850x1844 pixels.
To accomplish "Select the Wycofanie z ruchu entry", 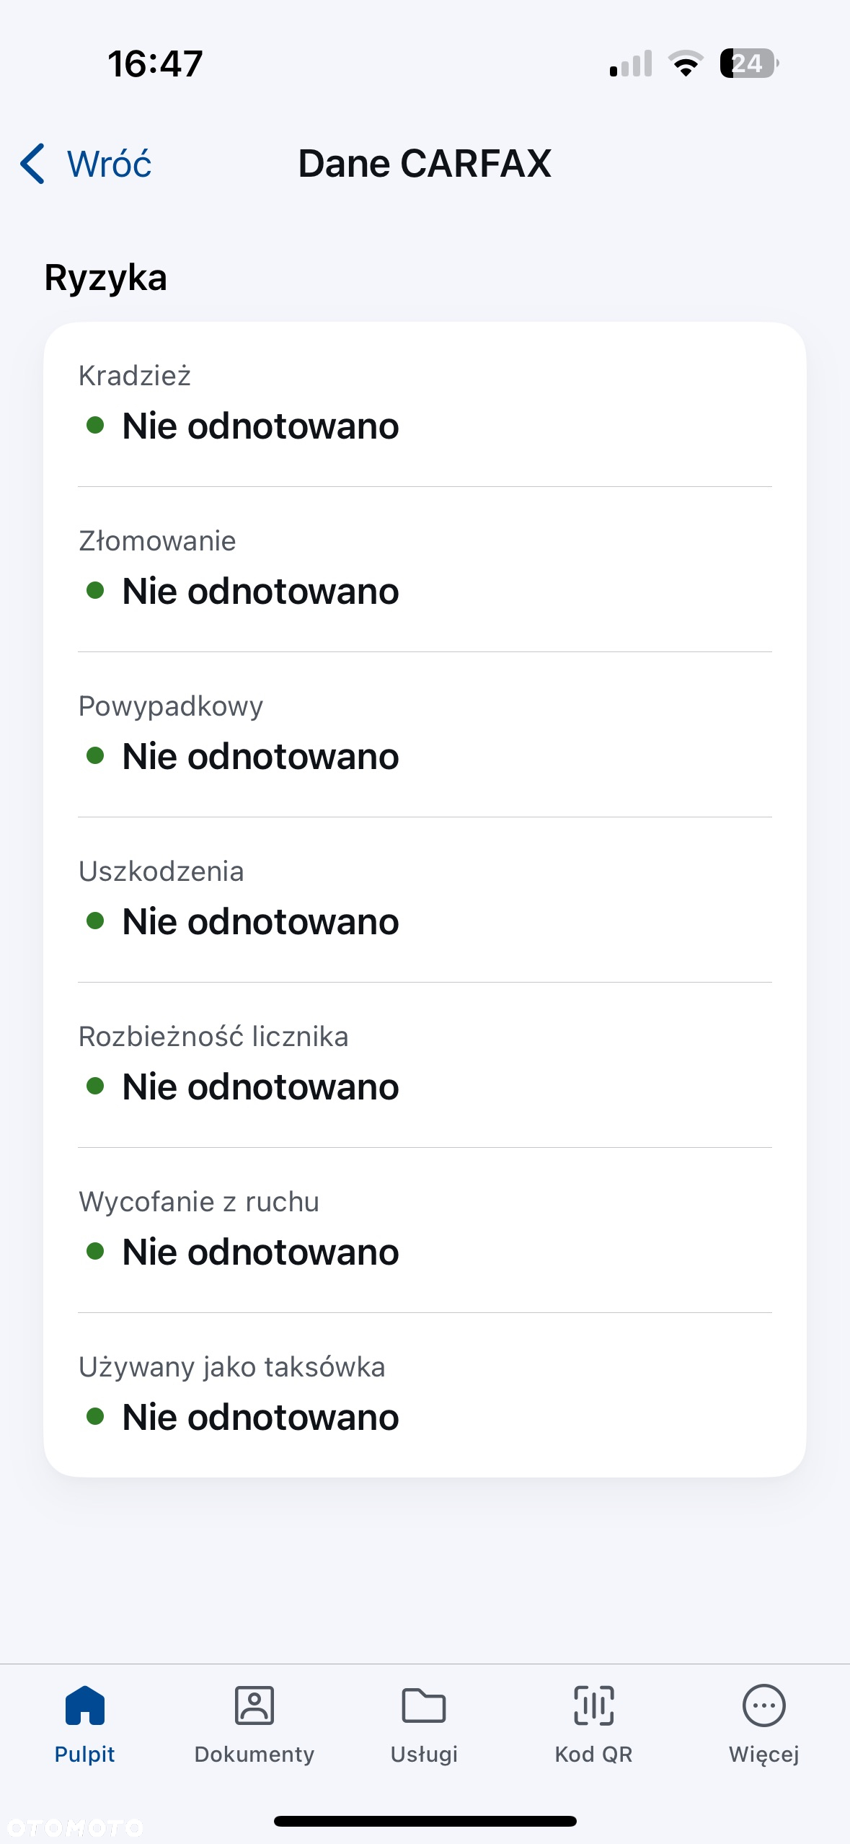I will 425,1230.
